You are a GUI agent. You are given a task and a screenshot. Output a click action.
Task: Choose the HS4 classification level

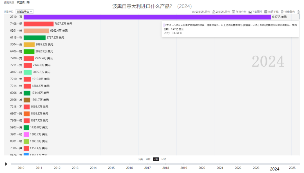[x=156, y=159]
